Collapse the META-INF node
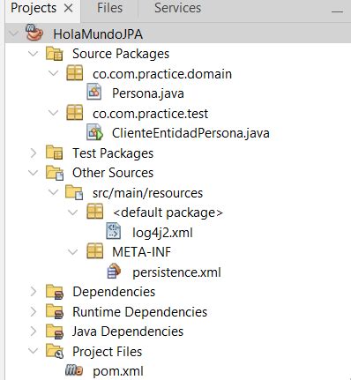 [x=73, y=252]
